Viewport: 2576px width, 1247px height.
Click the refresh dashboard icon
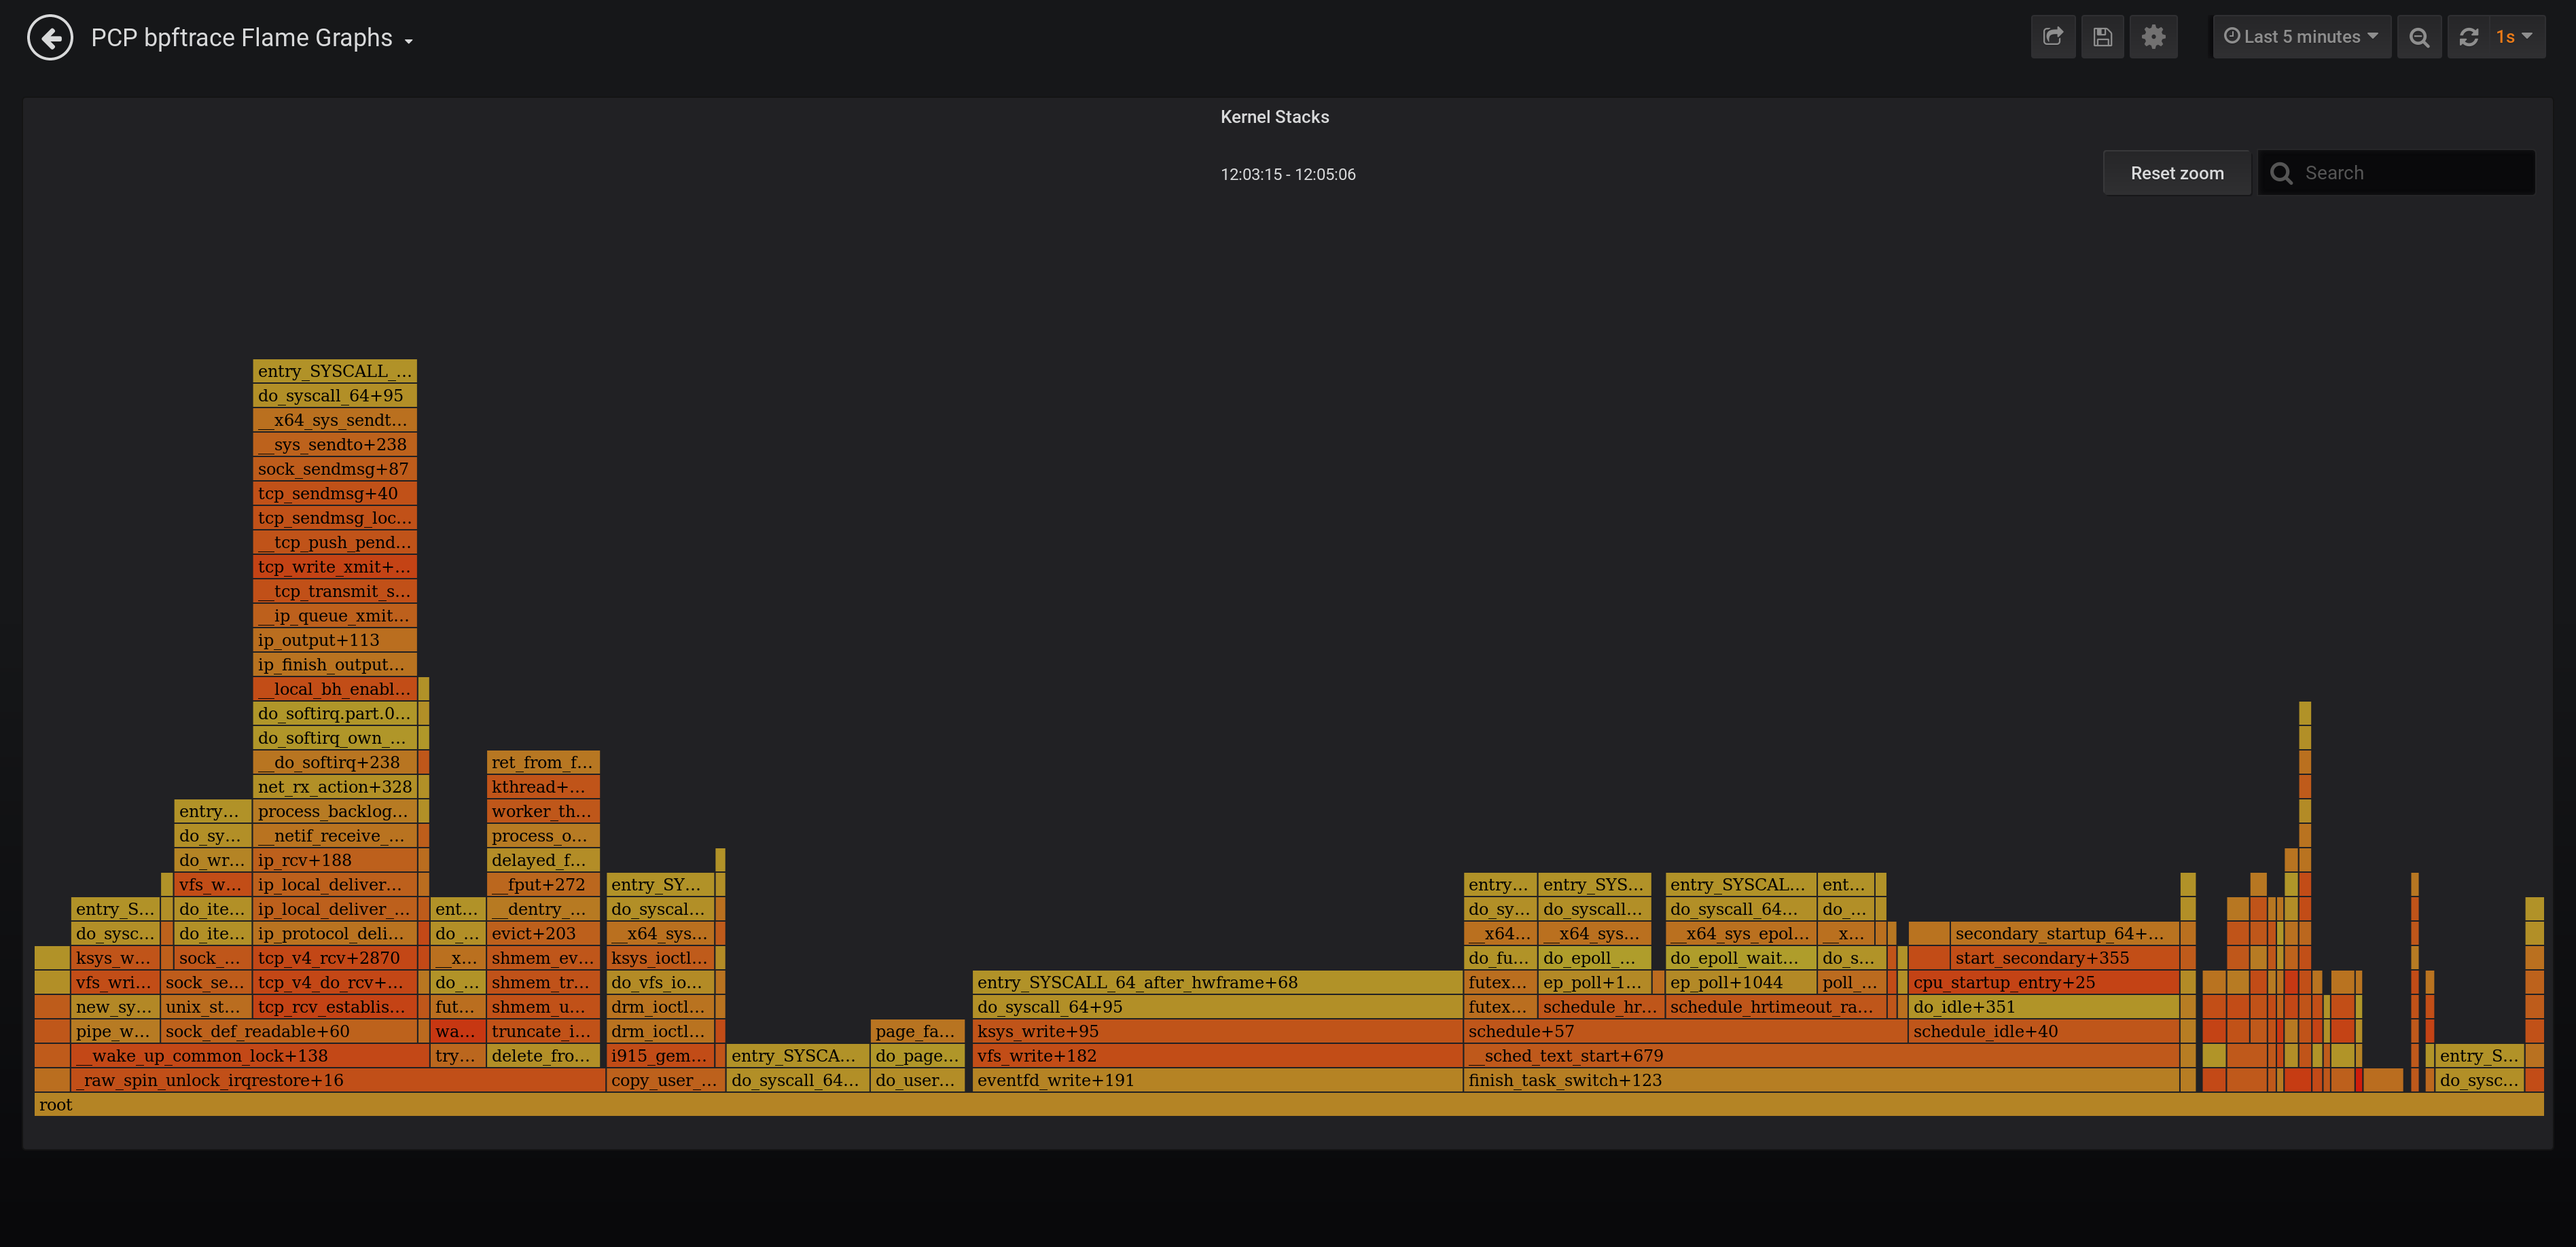2469,36
